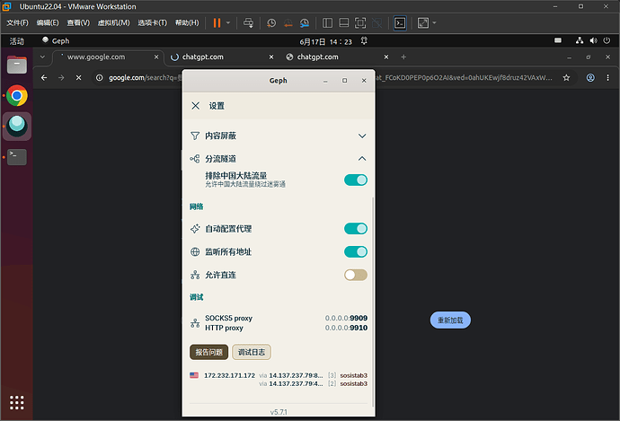Click the 6月17日 14:23 clock
The image size is (620, 421).
point(326,41)
